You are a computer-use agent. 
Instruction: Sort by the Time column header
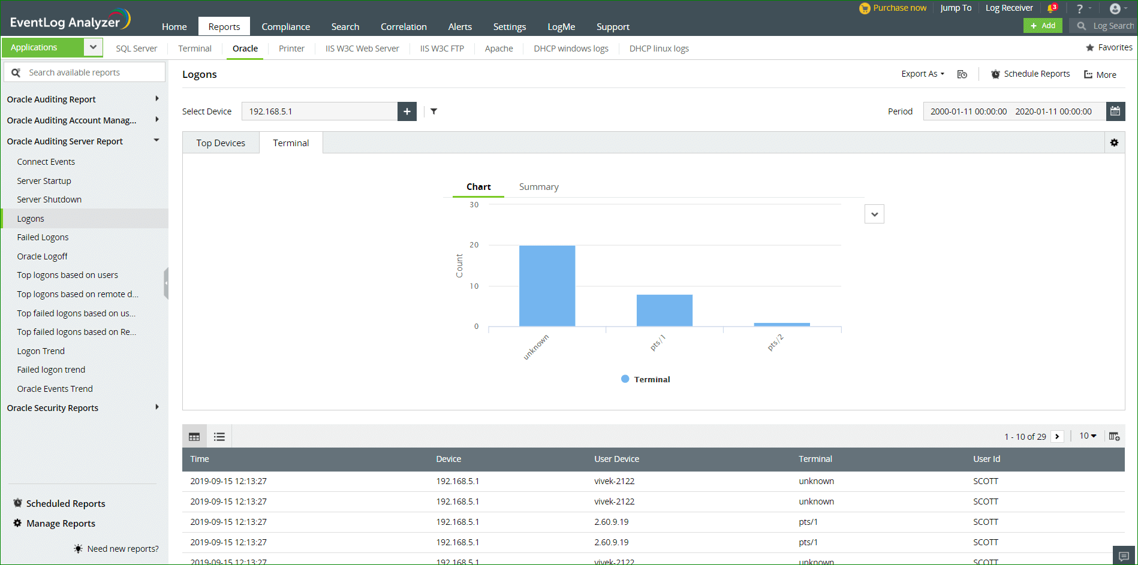coord(200,459)
